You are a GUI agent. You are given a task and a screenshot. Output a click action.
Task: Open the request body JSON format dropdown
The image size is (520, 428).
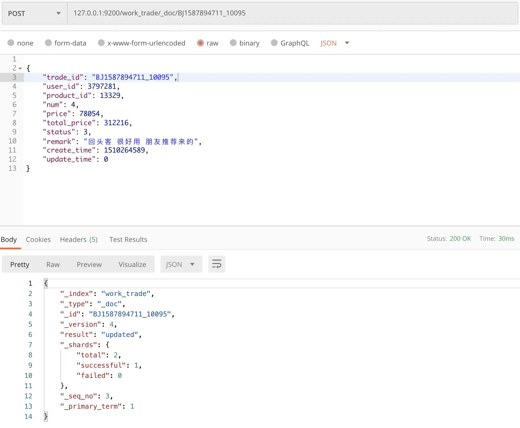(x=335, y=43)
